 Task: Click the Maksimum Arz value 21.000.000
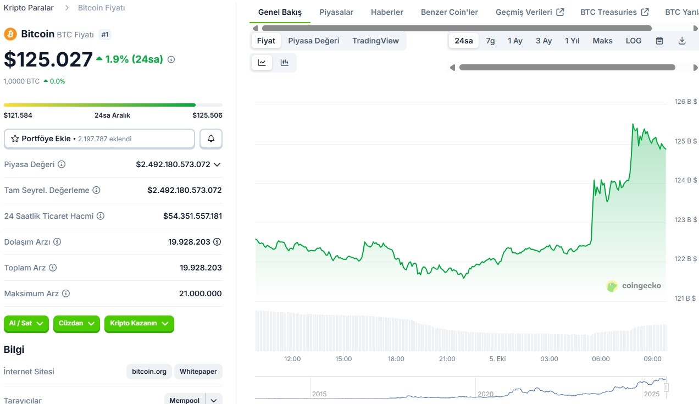point(201,294)
